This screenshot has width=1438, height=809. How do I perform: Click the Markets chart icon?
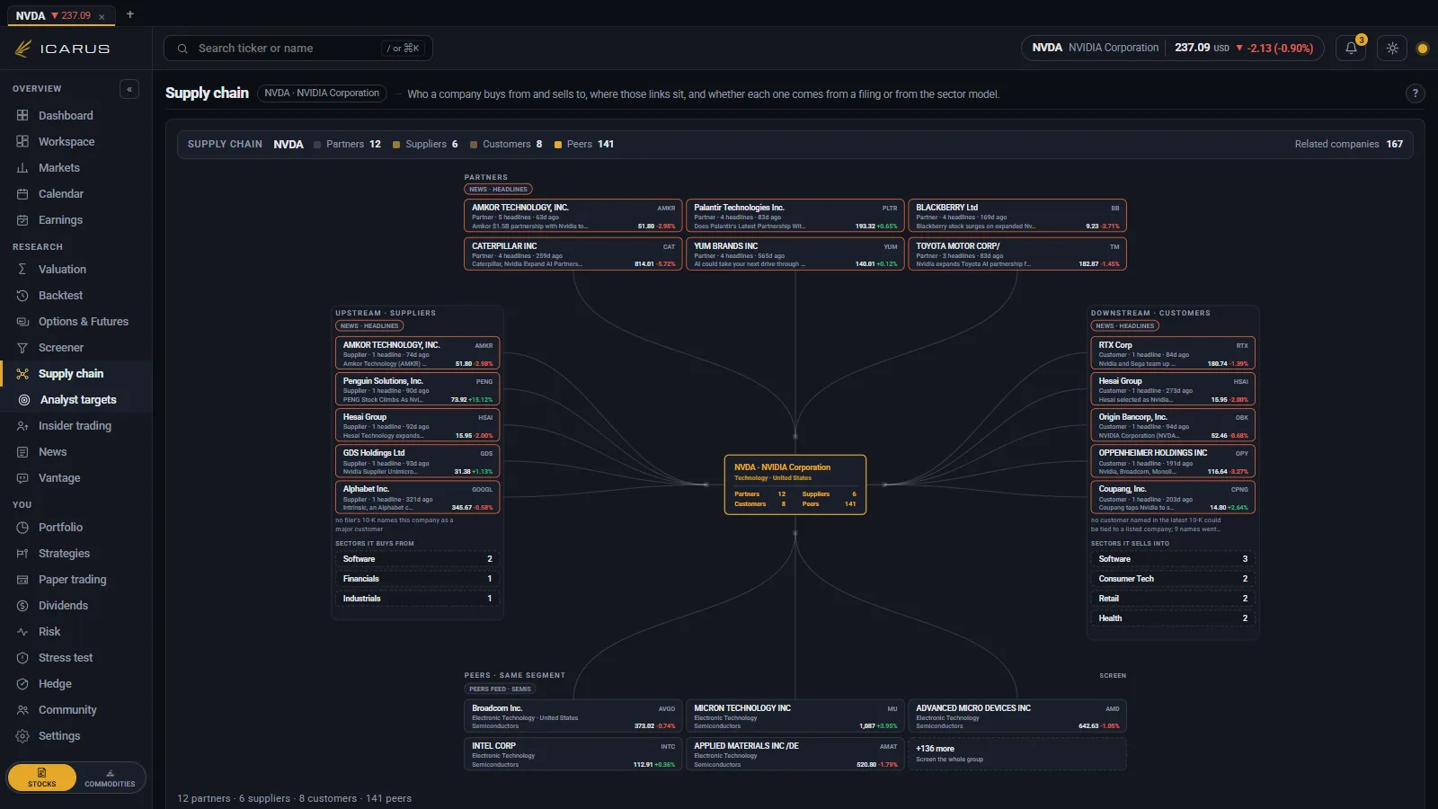22,168
